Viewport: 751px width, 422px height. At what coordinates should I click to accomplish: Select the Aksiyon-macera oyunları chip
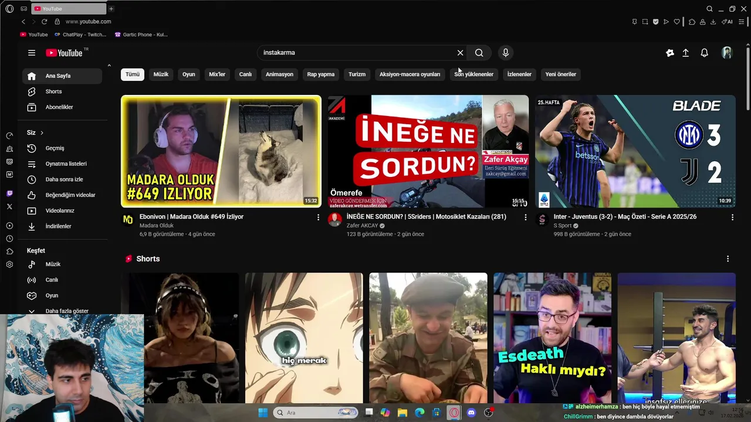tap(410, 74)
